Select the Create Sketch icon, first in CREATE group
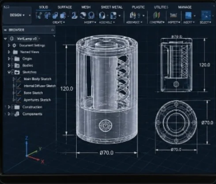Viewport: 216px width, 184px height. coord(39,15)
